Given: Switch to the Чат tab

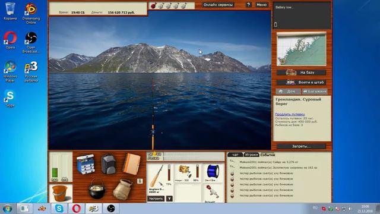Looking at the screenshot, I should click(x=235, y=155).
